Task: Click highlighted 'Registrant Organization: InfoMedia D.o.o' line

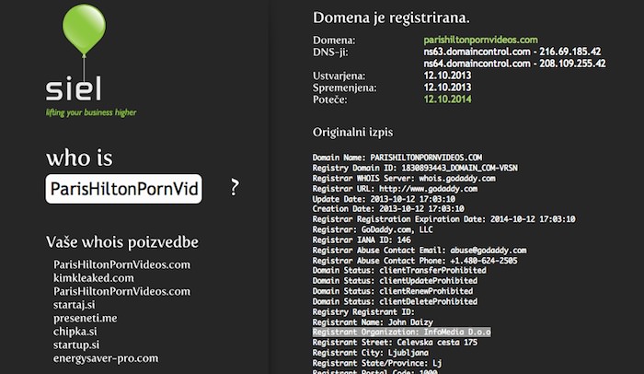Action: tap(401, 332)
